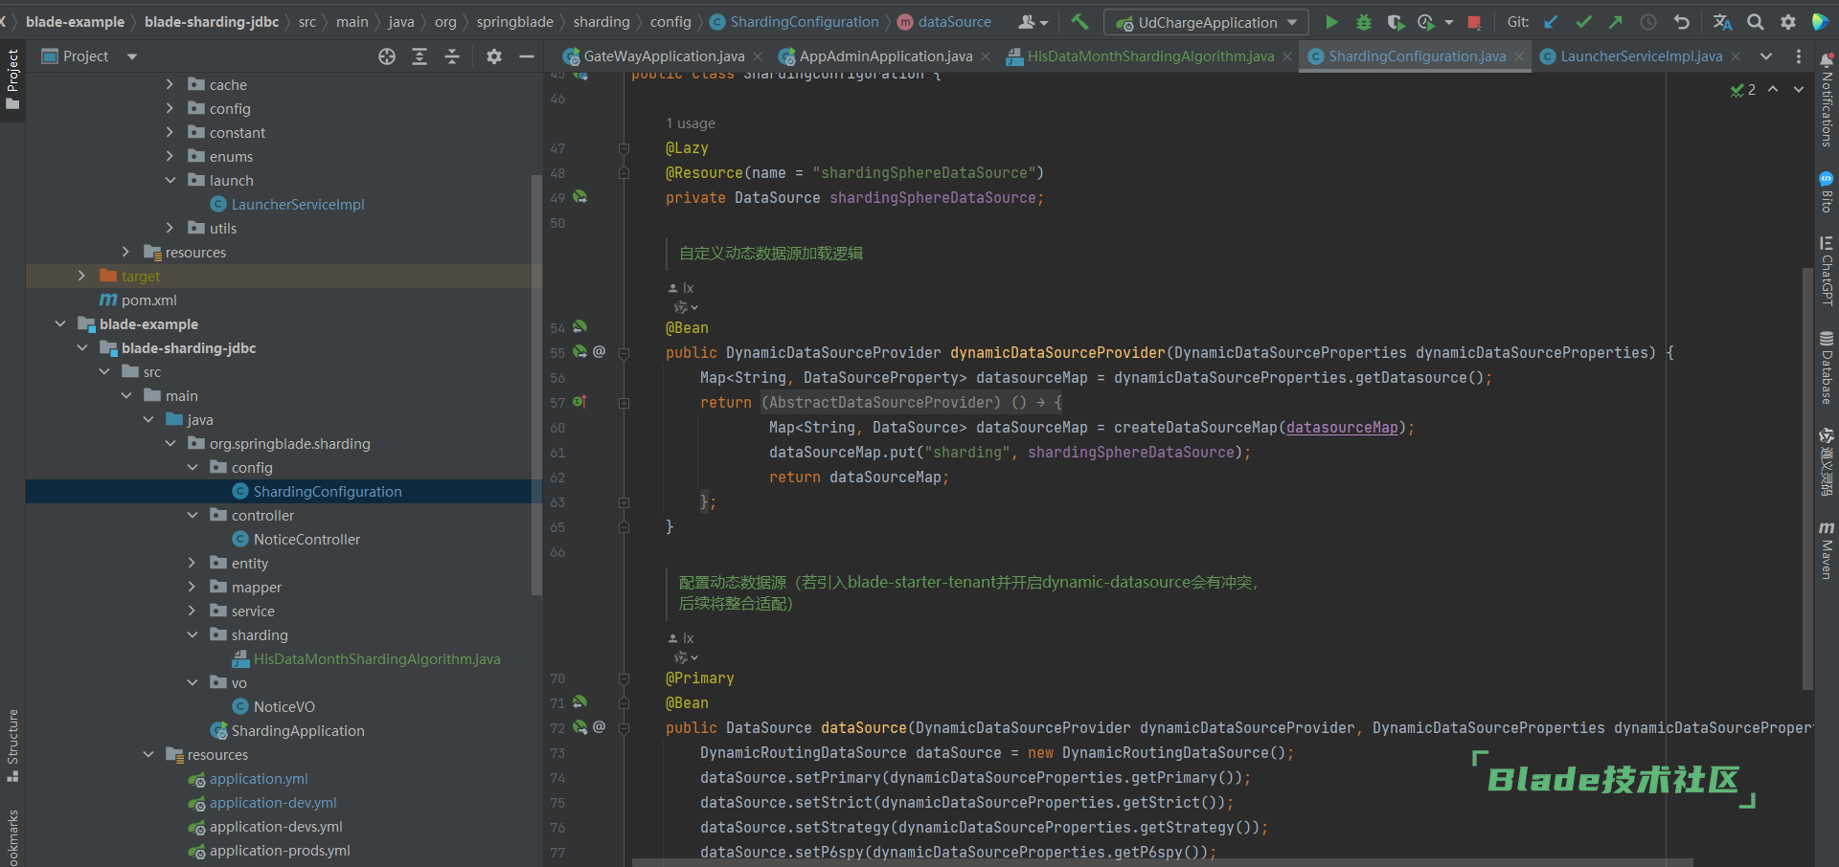Open IDE settings gear in top toolbar
Screen dimensions: 1839x867
(1787, 22)
